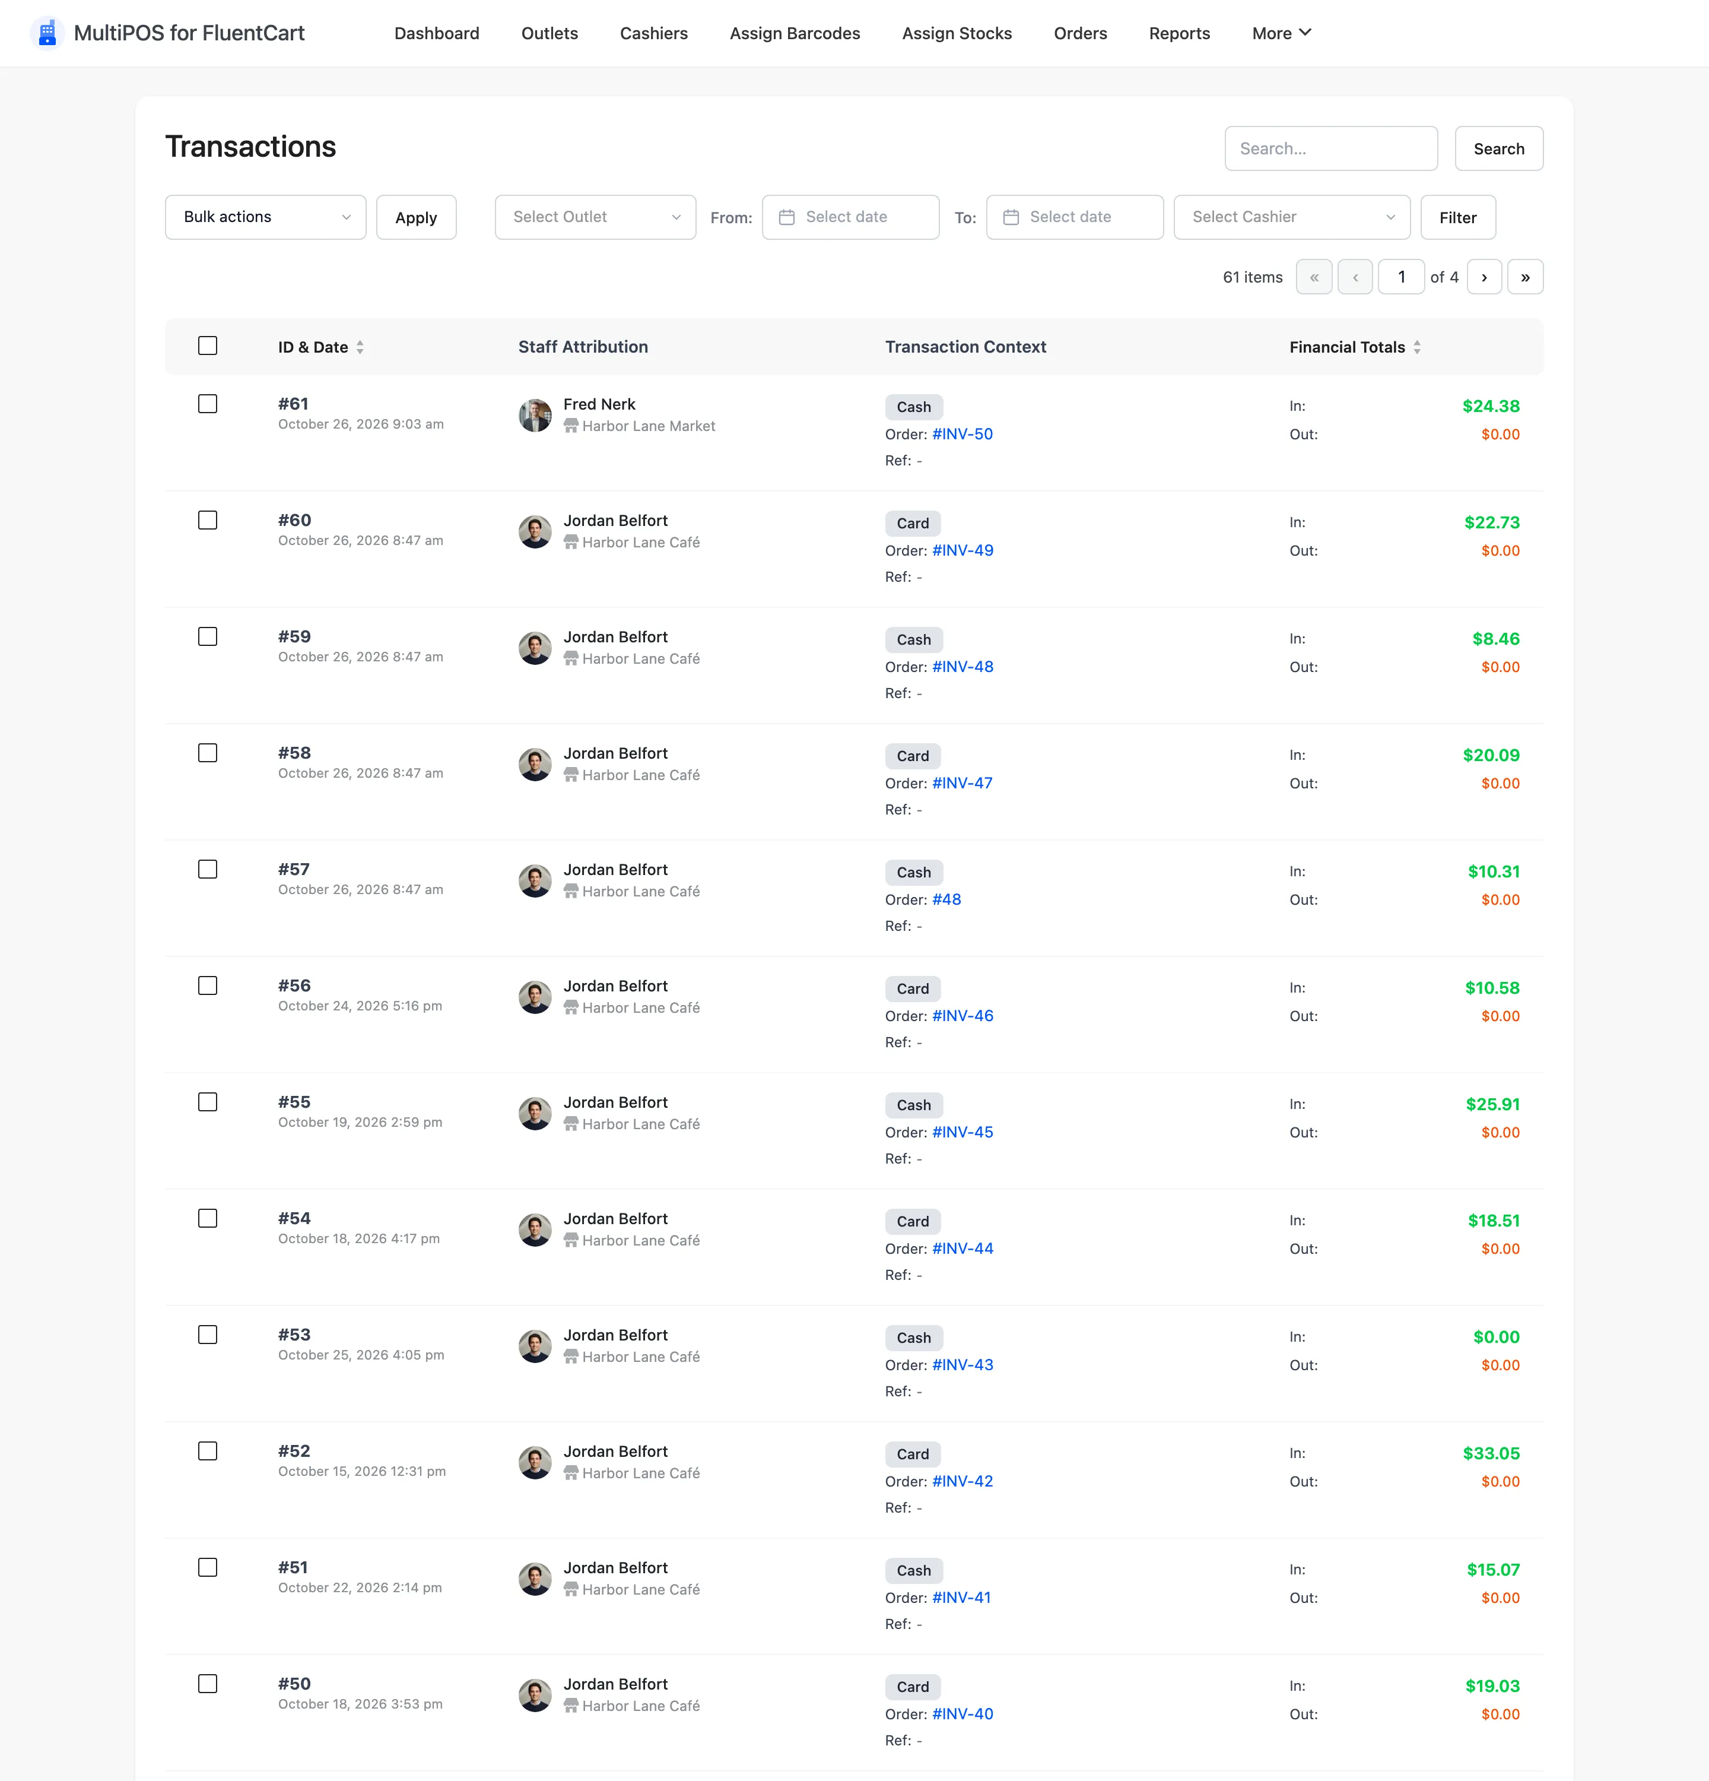Click the To date calendar icon
This screenshot has height=1781, width=1709.
click(1011, 217)
